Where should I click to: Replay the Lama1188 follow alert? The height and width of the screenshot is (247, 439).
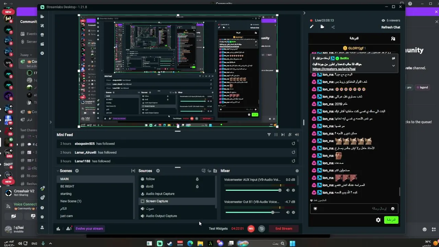293,161
